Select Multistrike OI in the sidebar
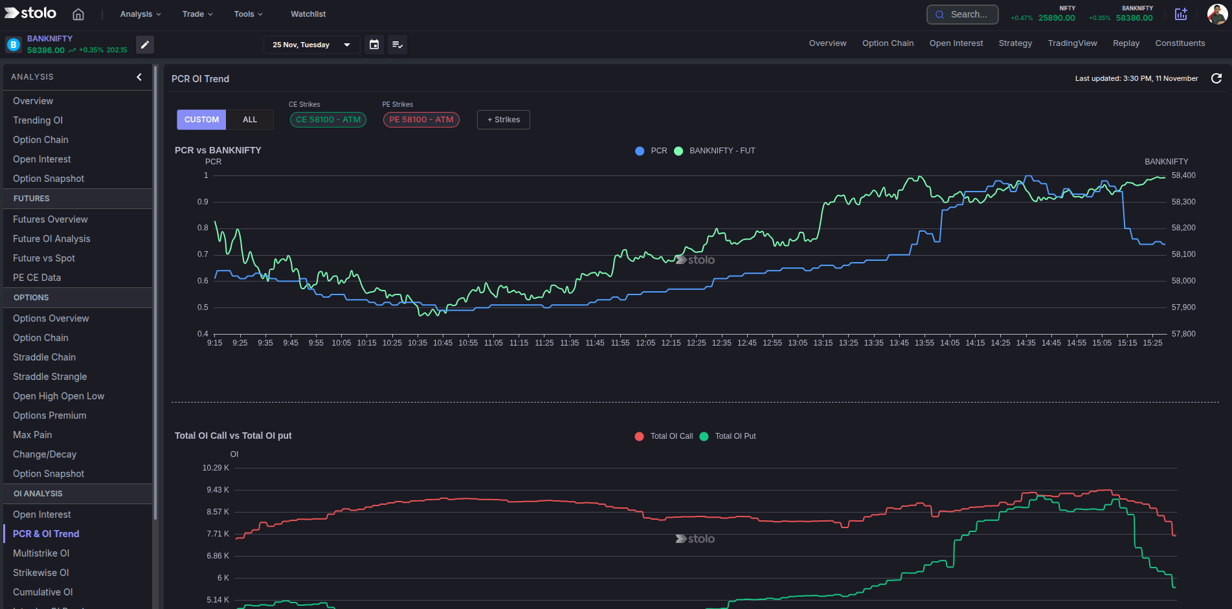The width and height of the screenshot is (1232, 609). [x=41, y=553]
